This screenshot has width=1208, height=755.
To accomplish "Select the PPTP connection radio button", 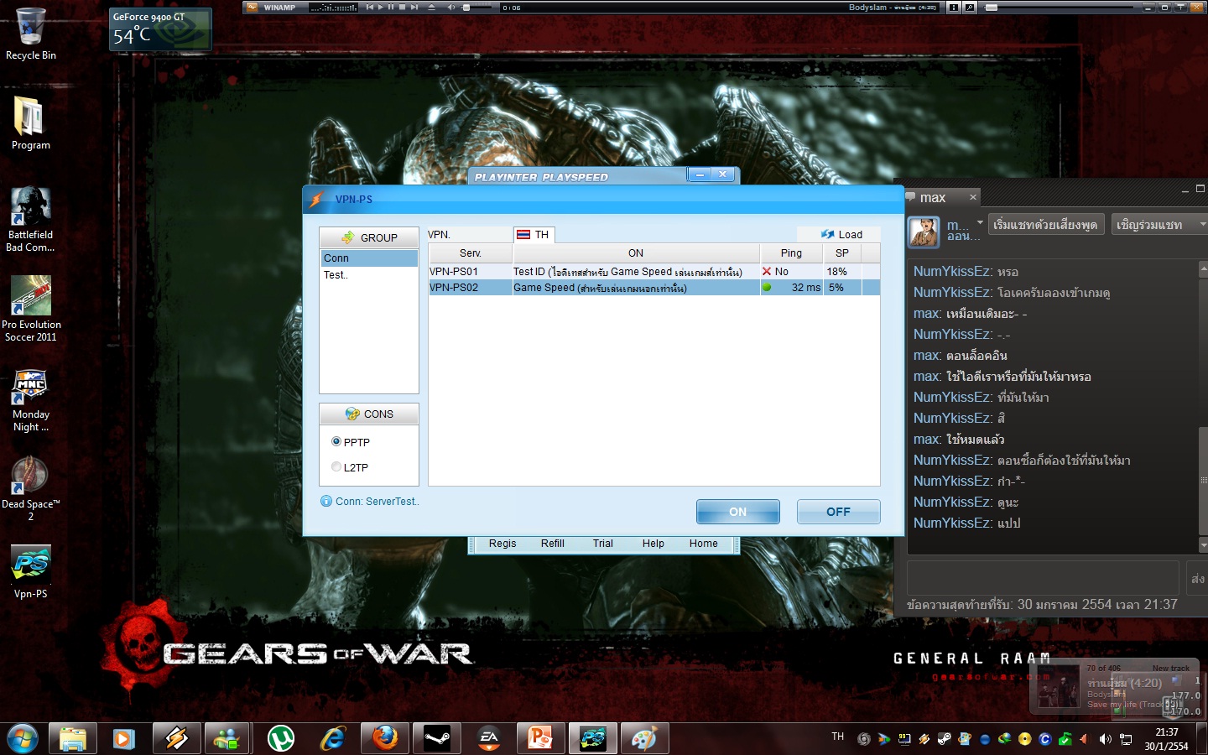I will (x=336, y=441).
